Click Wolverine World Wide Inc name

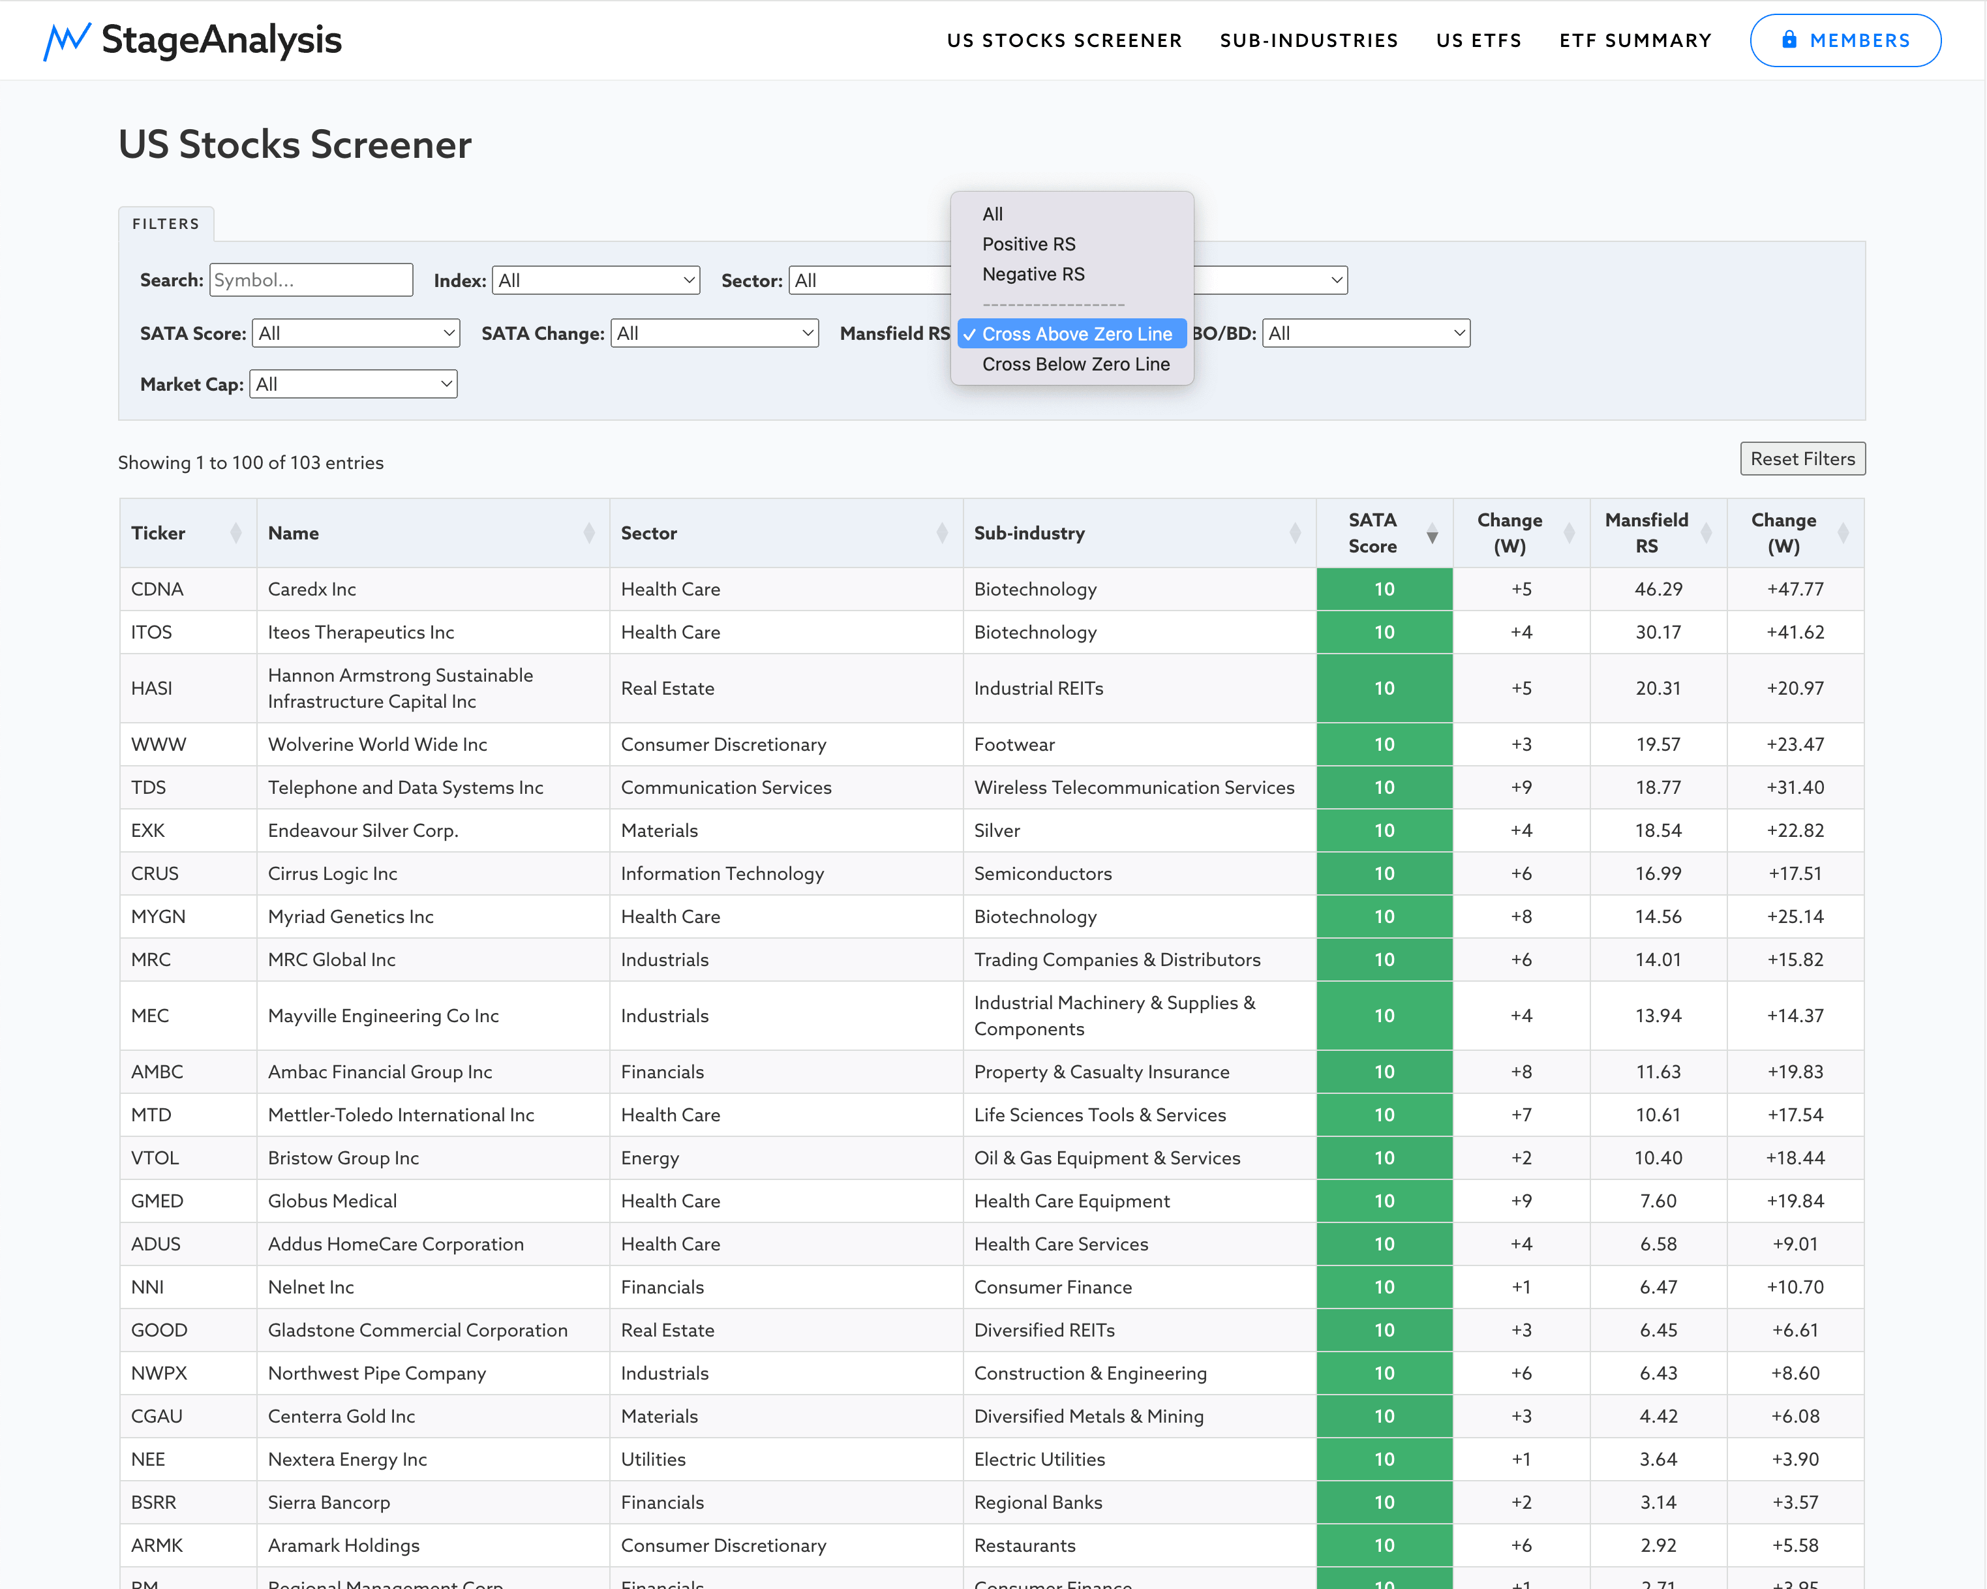coord(377,745)
